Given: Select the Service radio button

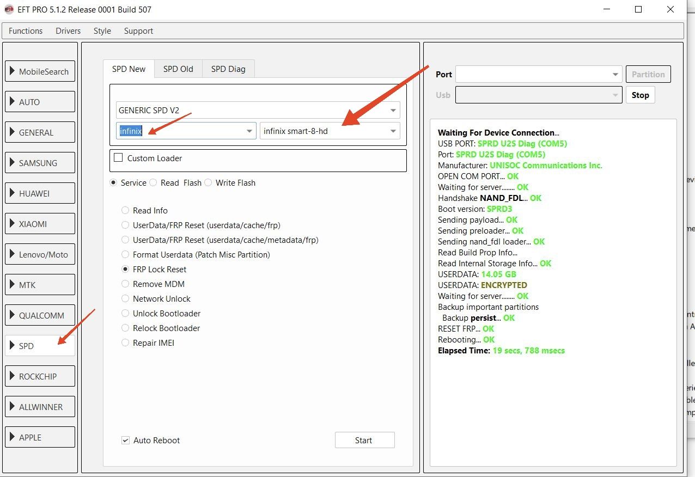Looking at the screenshot, I should [113, 183].
